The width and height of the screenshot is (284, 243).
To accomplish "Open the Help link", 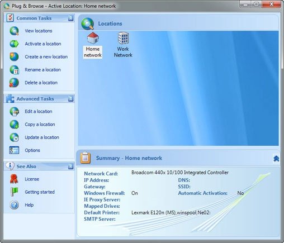I will tap(29, 205).
